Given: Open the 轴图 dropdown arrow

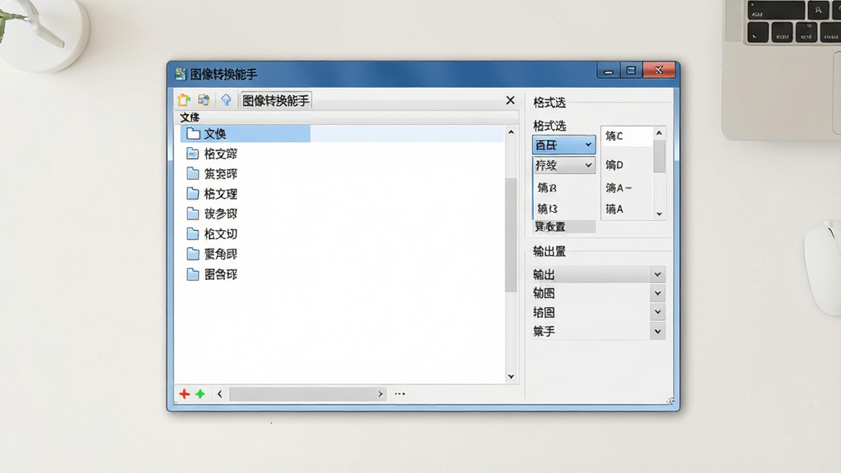Looking at the screenshot, I should (658, 293).
